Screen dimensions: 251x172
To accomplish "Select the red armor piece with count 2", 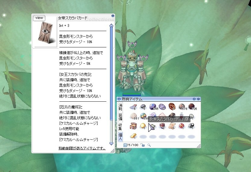I will (162, 126).
